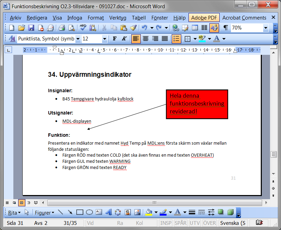This screenshot has width=281, height=230.
Task: Select the Format Painter brush
Action: tap(133, 28)
